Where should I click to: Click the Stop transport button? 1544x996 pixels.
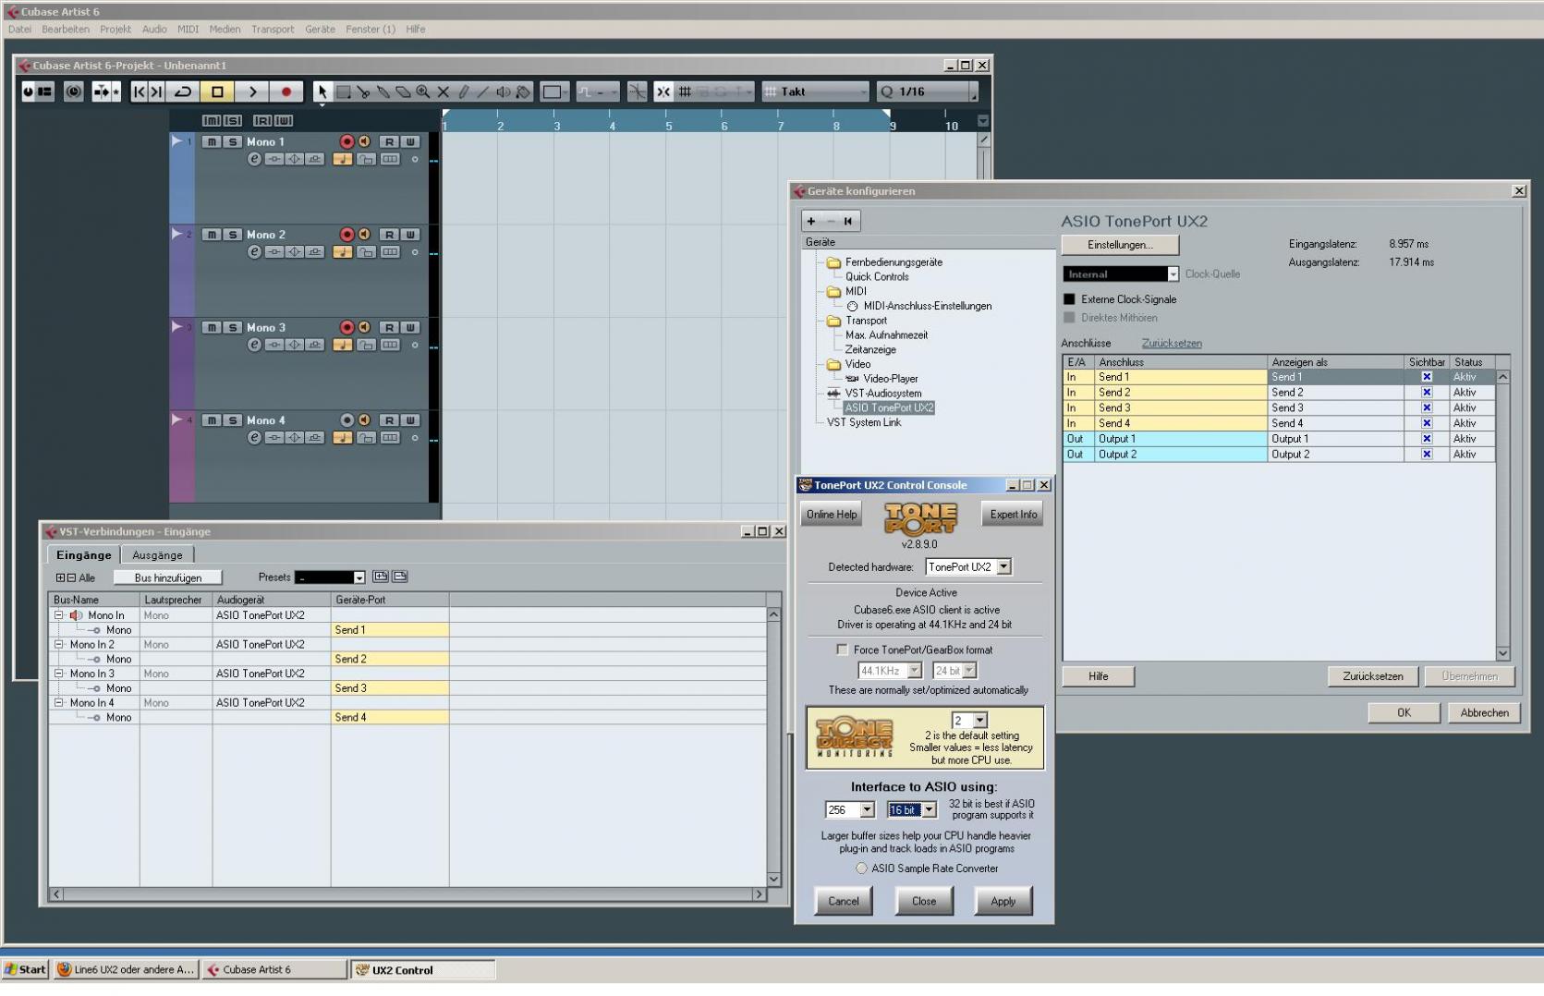(217, 91)
